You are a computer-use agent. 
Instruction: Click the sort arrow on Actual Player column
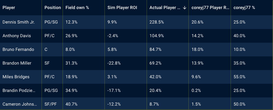pyautogui.click(x=185, y=8)
